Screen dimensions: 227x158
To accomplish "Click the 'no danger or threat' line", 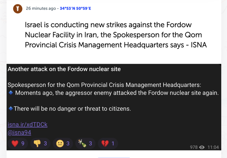I will [72, 108].
